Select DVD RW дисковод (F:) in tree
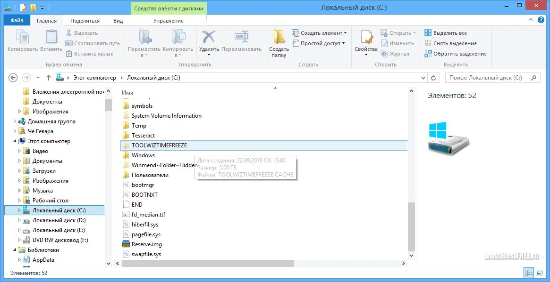550x282 pixels. click(x=60, y=240)
